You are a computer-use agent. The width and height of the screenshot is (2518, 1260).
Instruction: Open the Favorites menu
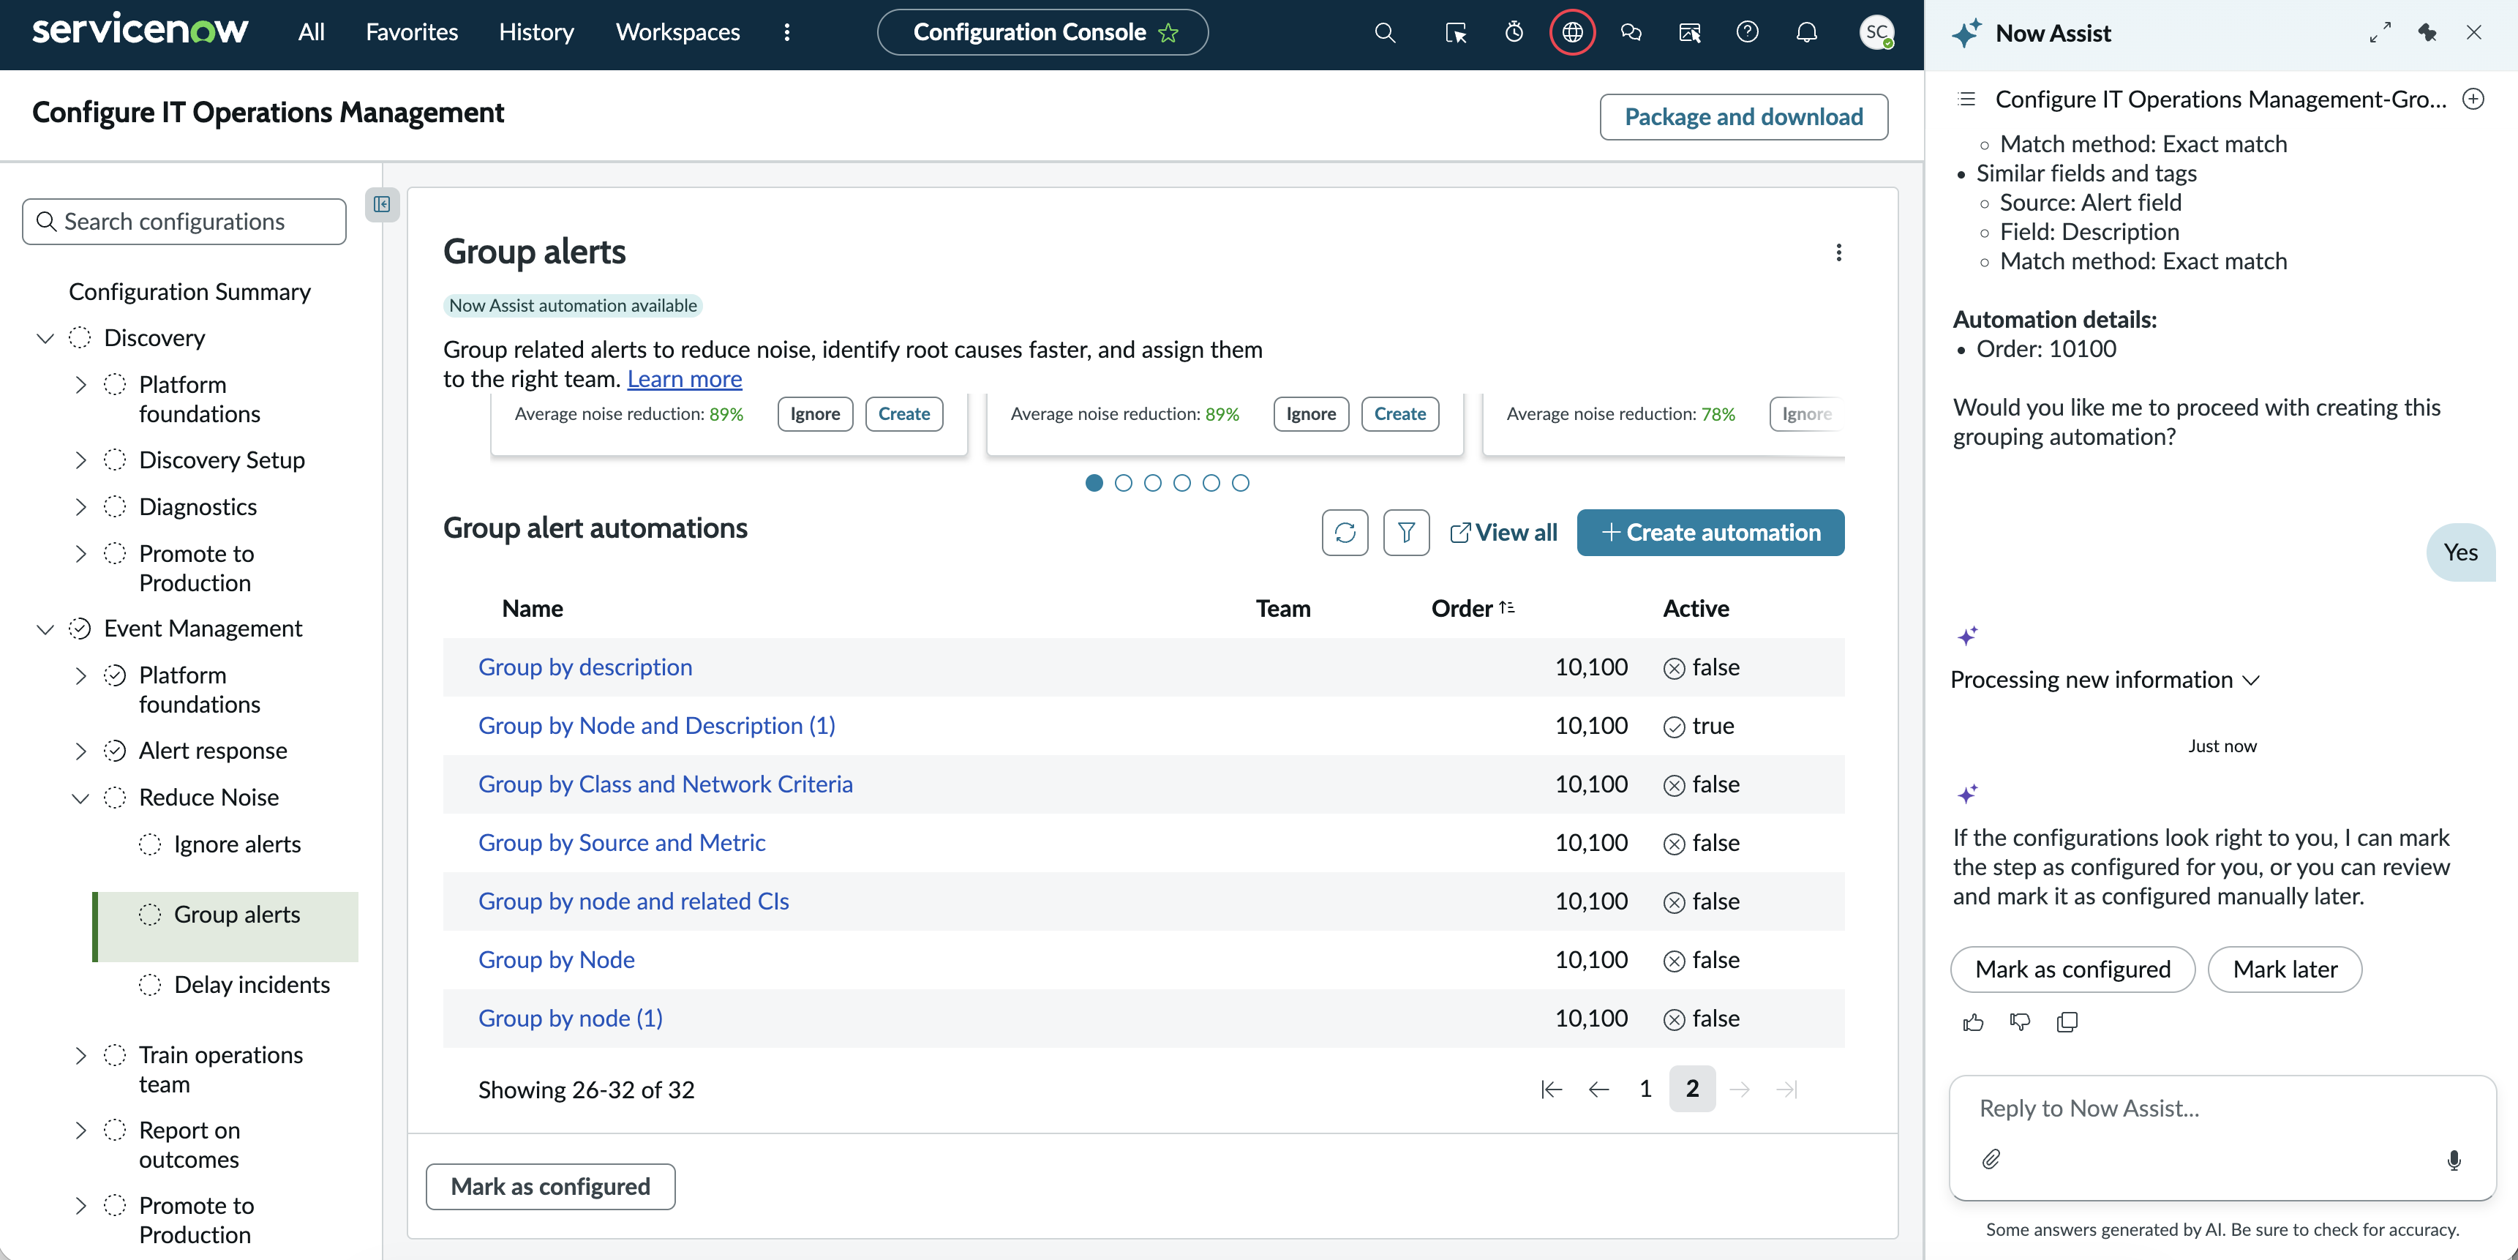(x=412, y=32)
